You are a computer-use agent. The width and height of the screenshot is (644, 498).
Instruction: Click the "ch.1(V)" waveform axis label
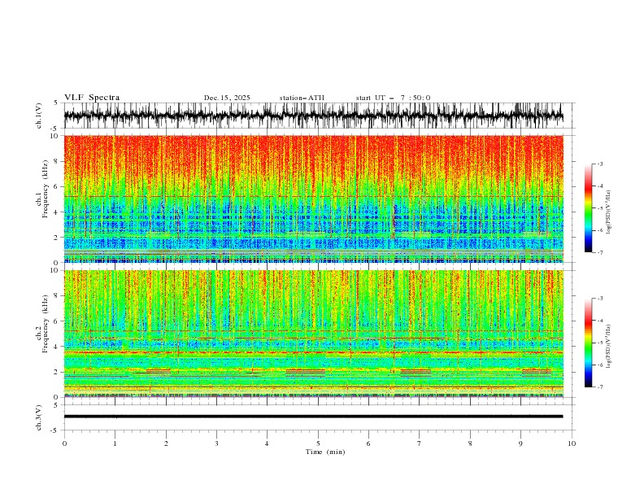coord(39,116)
